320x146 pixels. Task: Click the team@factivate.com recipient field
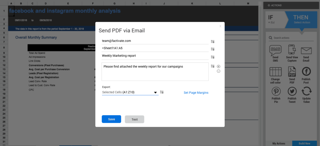(155, 41)
